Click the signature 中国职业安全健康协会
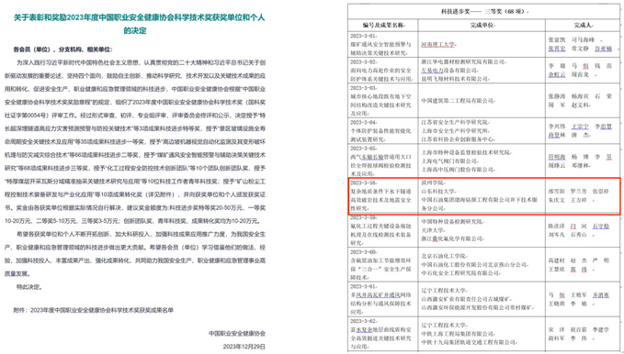Viewport: 624px width, 354px height. (x=237, y=333)
